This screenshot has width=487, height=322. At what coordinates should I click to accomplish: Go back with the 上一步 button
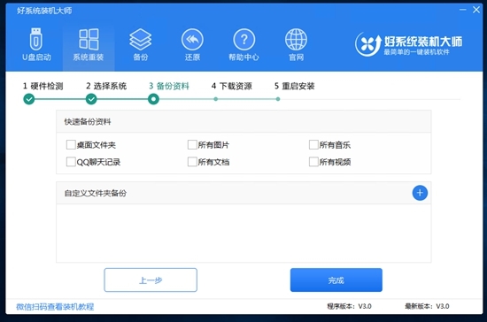(151, 280)
